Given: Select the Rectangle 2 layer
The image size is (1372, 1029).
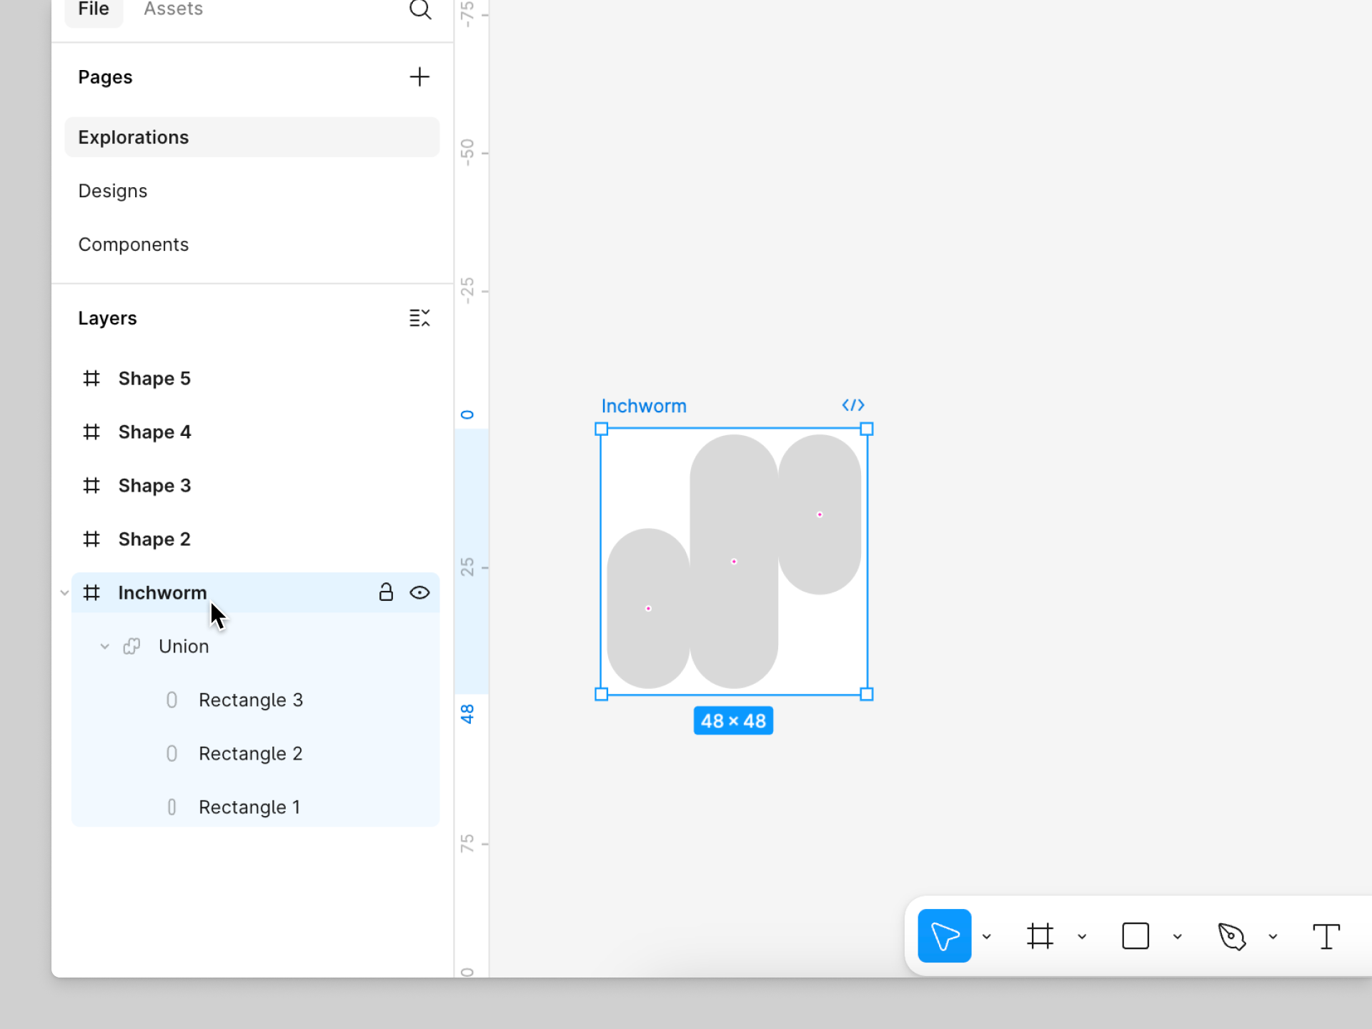Looking at the screenshot, I should [x=250, y=753].
